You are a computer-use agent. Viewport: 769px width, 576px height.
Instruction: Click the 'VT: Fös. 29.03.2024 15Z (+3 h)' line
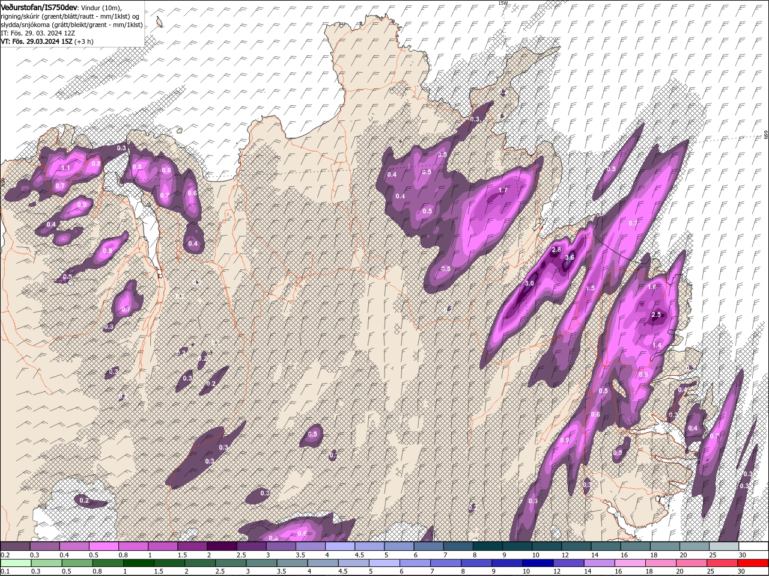tap(47, 41)
